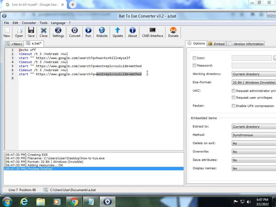Screen dimensions: 276x207
Task: Open the Delete on exit dropdown
Action: point(254,143)
